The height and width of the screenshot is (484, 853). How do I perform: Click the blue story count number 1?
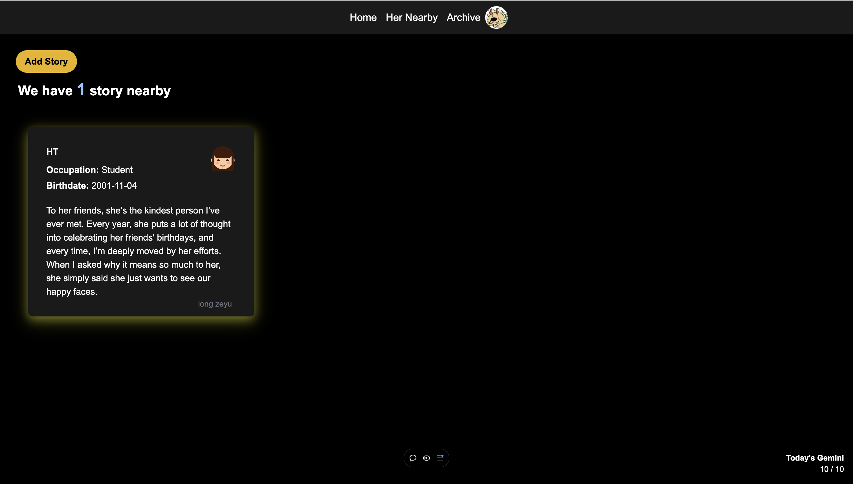[x=81, y=90]
